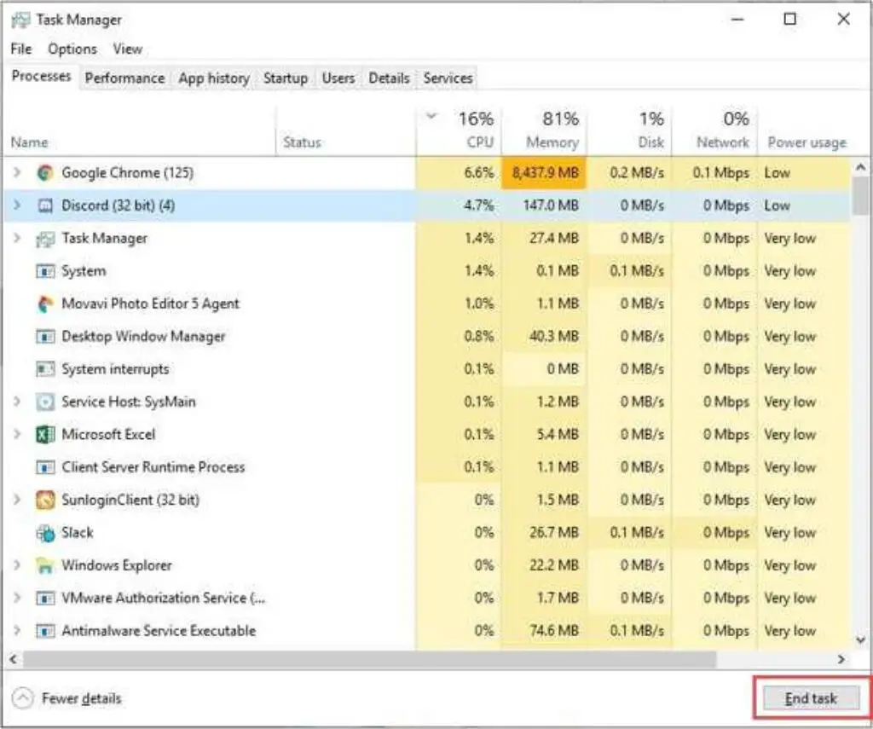The width and height of the screenshot is (873, 729).
Task: Click the horizontal scrollbar right arrow
Action: pos(841,659)
